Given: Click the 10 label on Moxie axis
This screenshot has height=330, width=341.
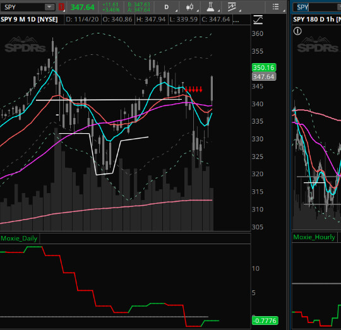Looking at the screenshot, I should 256,269.
